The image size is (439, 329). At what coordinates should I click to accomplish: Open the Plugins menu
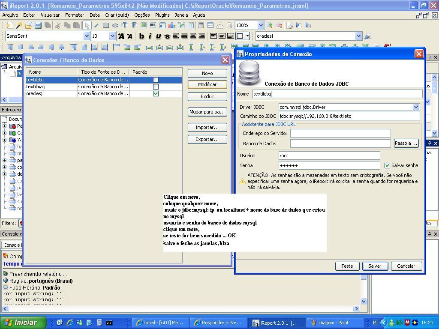pyautogui.click(x=162, y=15)
